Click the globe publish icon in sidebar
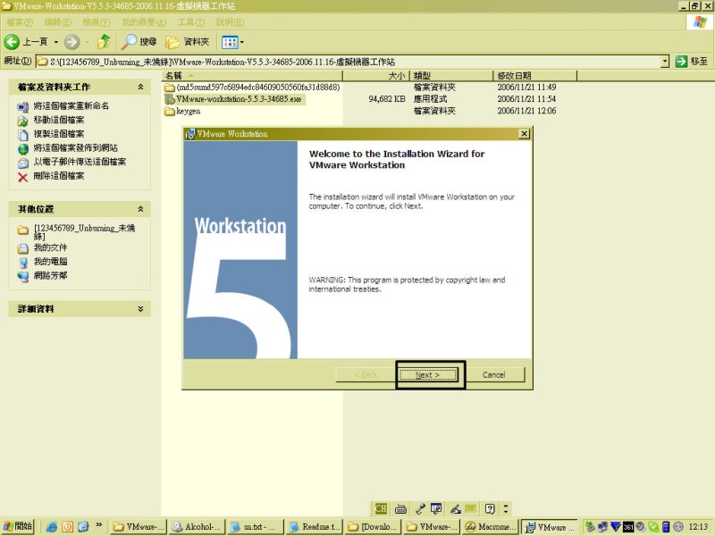The width and height of the screenshot is (715, 536). (23, 149)
